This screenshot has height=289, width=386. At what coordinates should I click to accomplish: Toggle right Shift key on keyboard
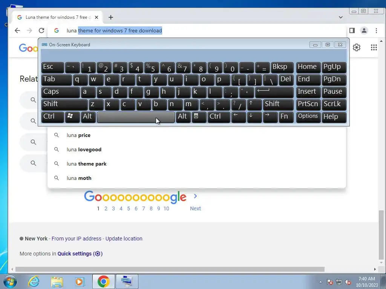point(278,105)
